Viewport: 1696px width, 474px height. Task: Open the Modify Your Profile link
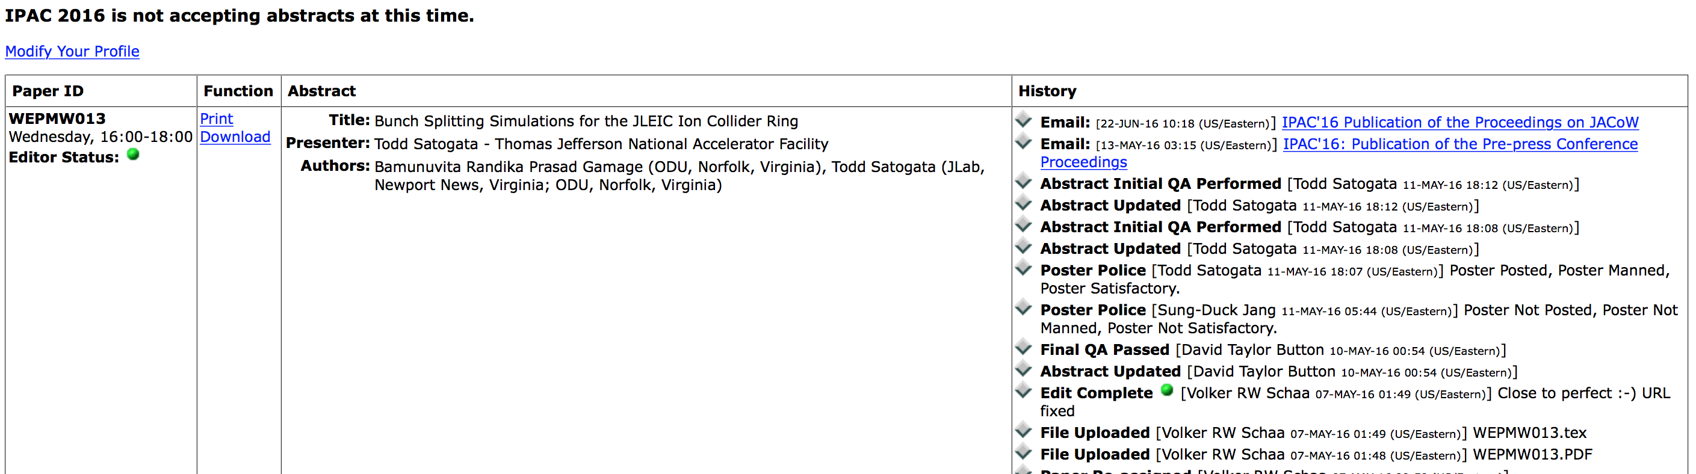click(x=72, y=51)
